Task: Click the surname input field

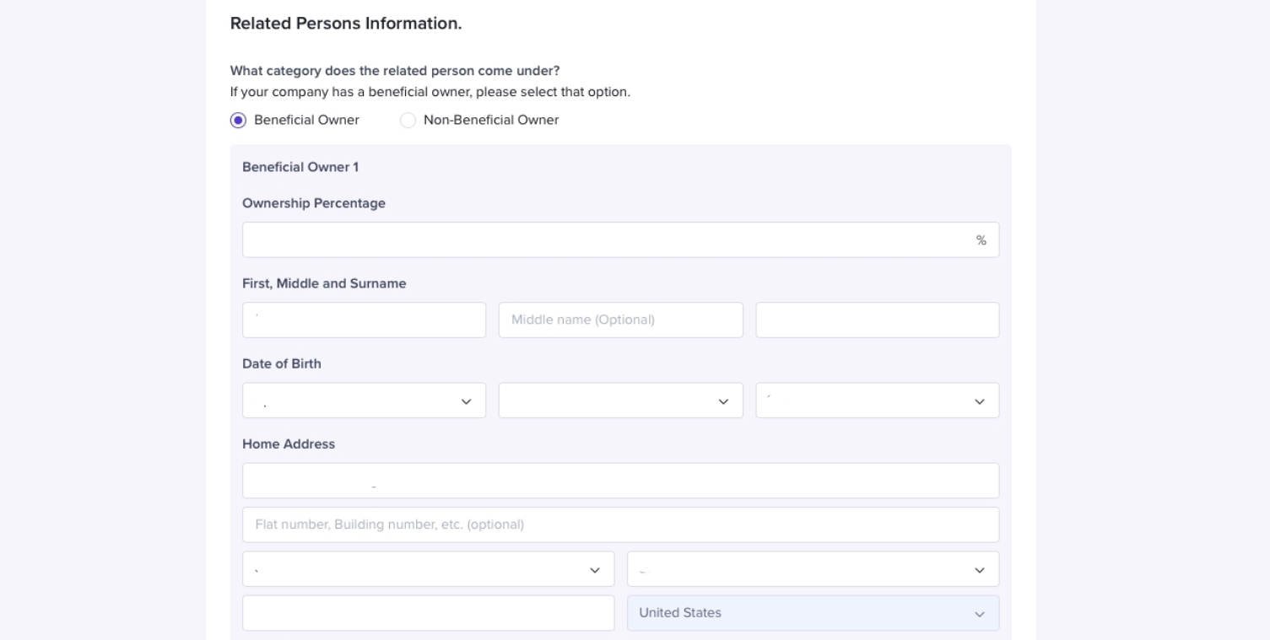Action: (x=877, y=320)
